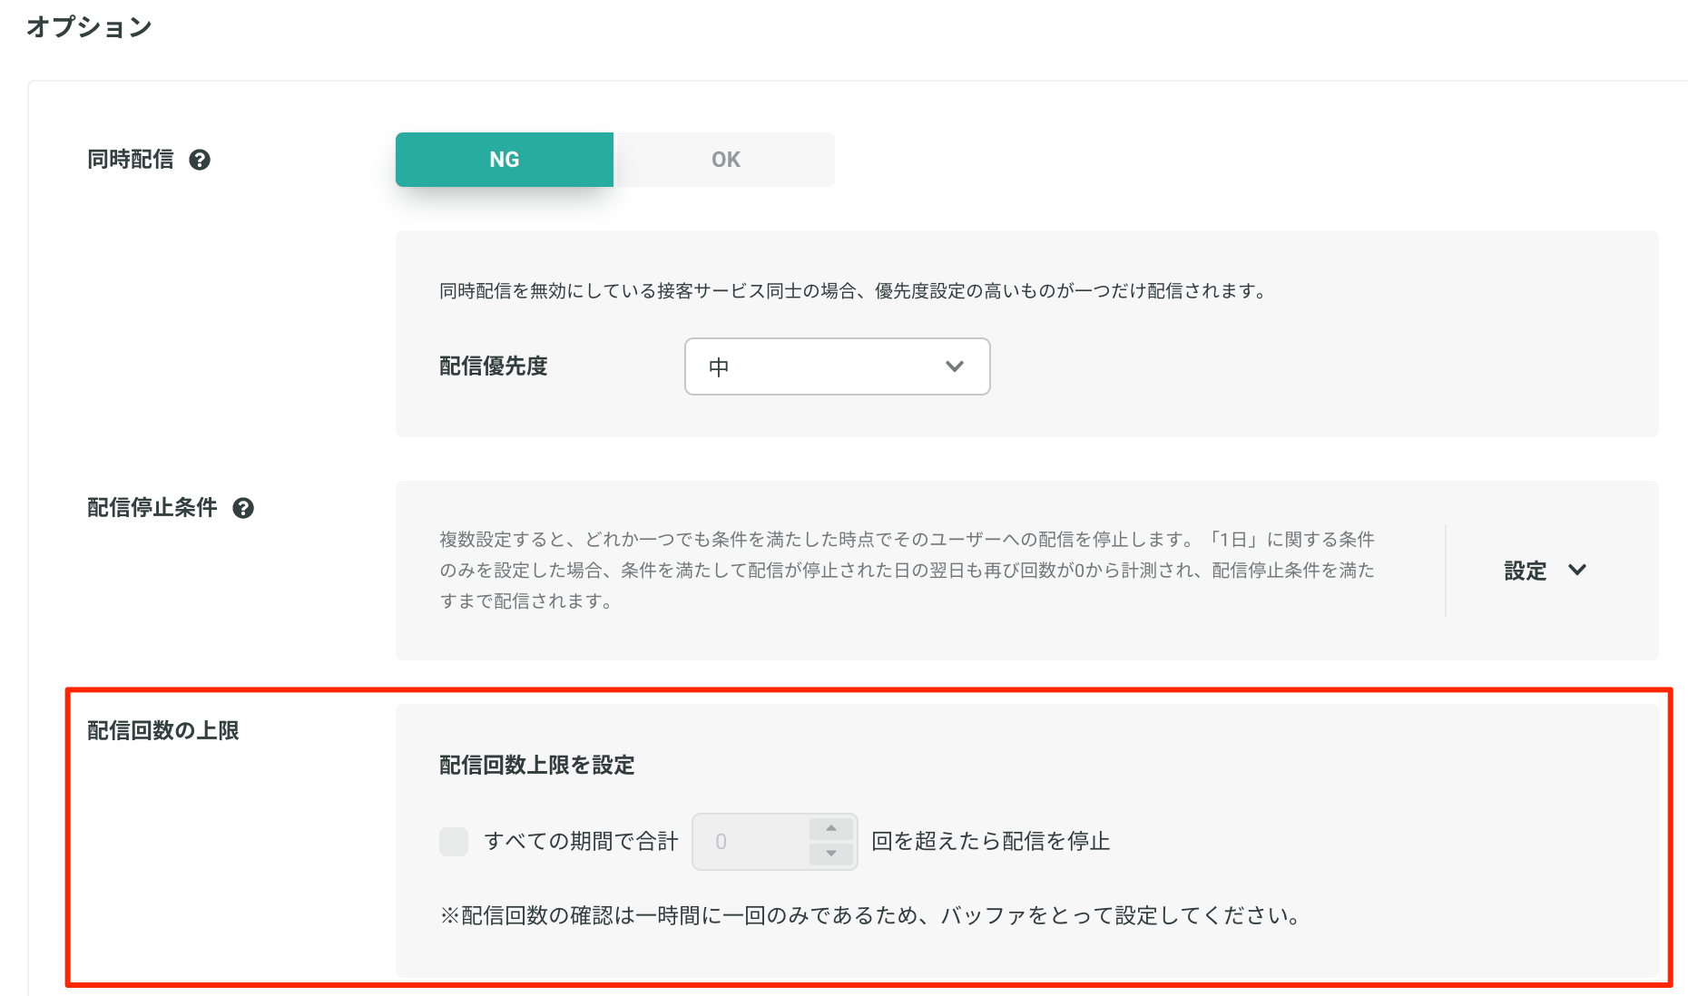The width and height of the screenshot is (1688, 996).
Task: Click the 配信優先度 label
Action: (x=494, y=366)
